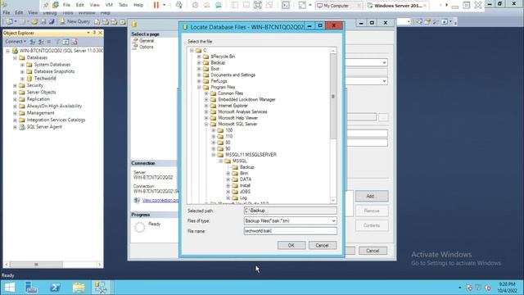
Task: Select the General page in restore dialog
Action: tap(147, 41)
